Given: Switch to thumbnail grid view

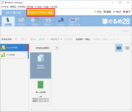Looking at the screenshot, I should (119, 48).
